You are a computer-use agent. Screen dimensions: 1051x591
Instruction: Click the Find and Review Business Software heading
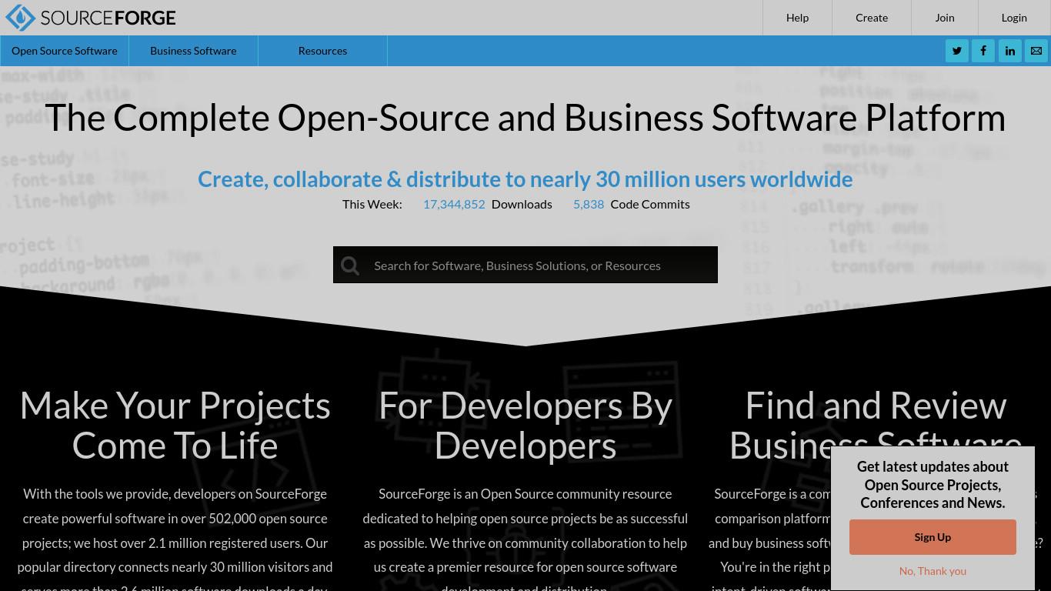click(876, 426)
